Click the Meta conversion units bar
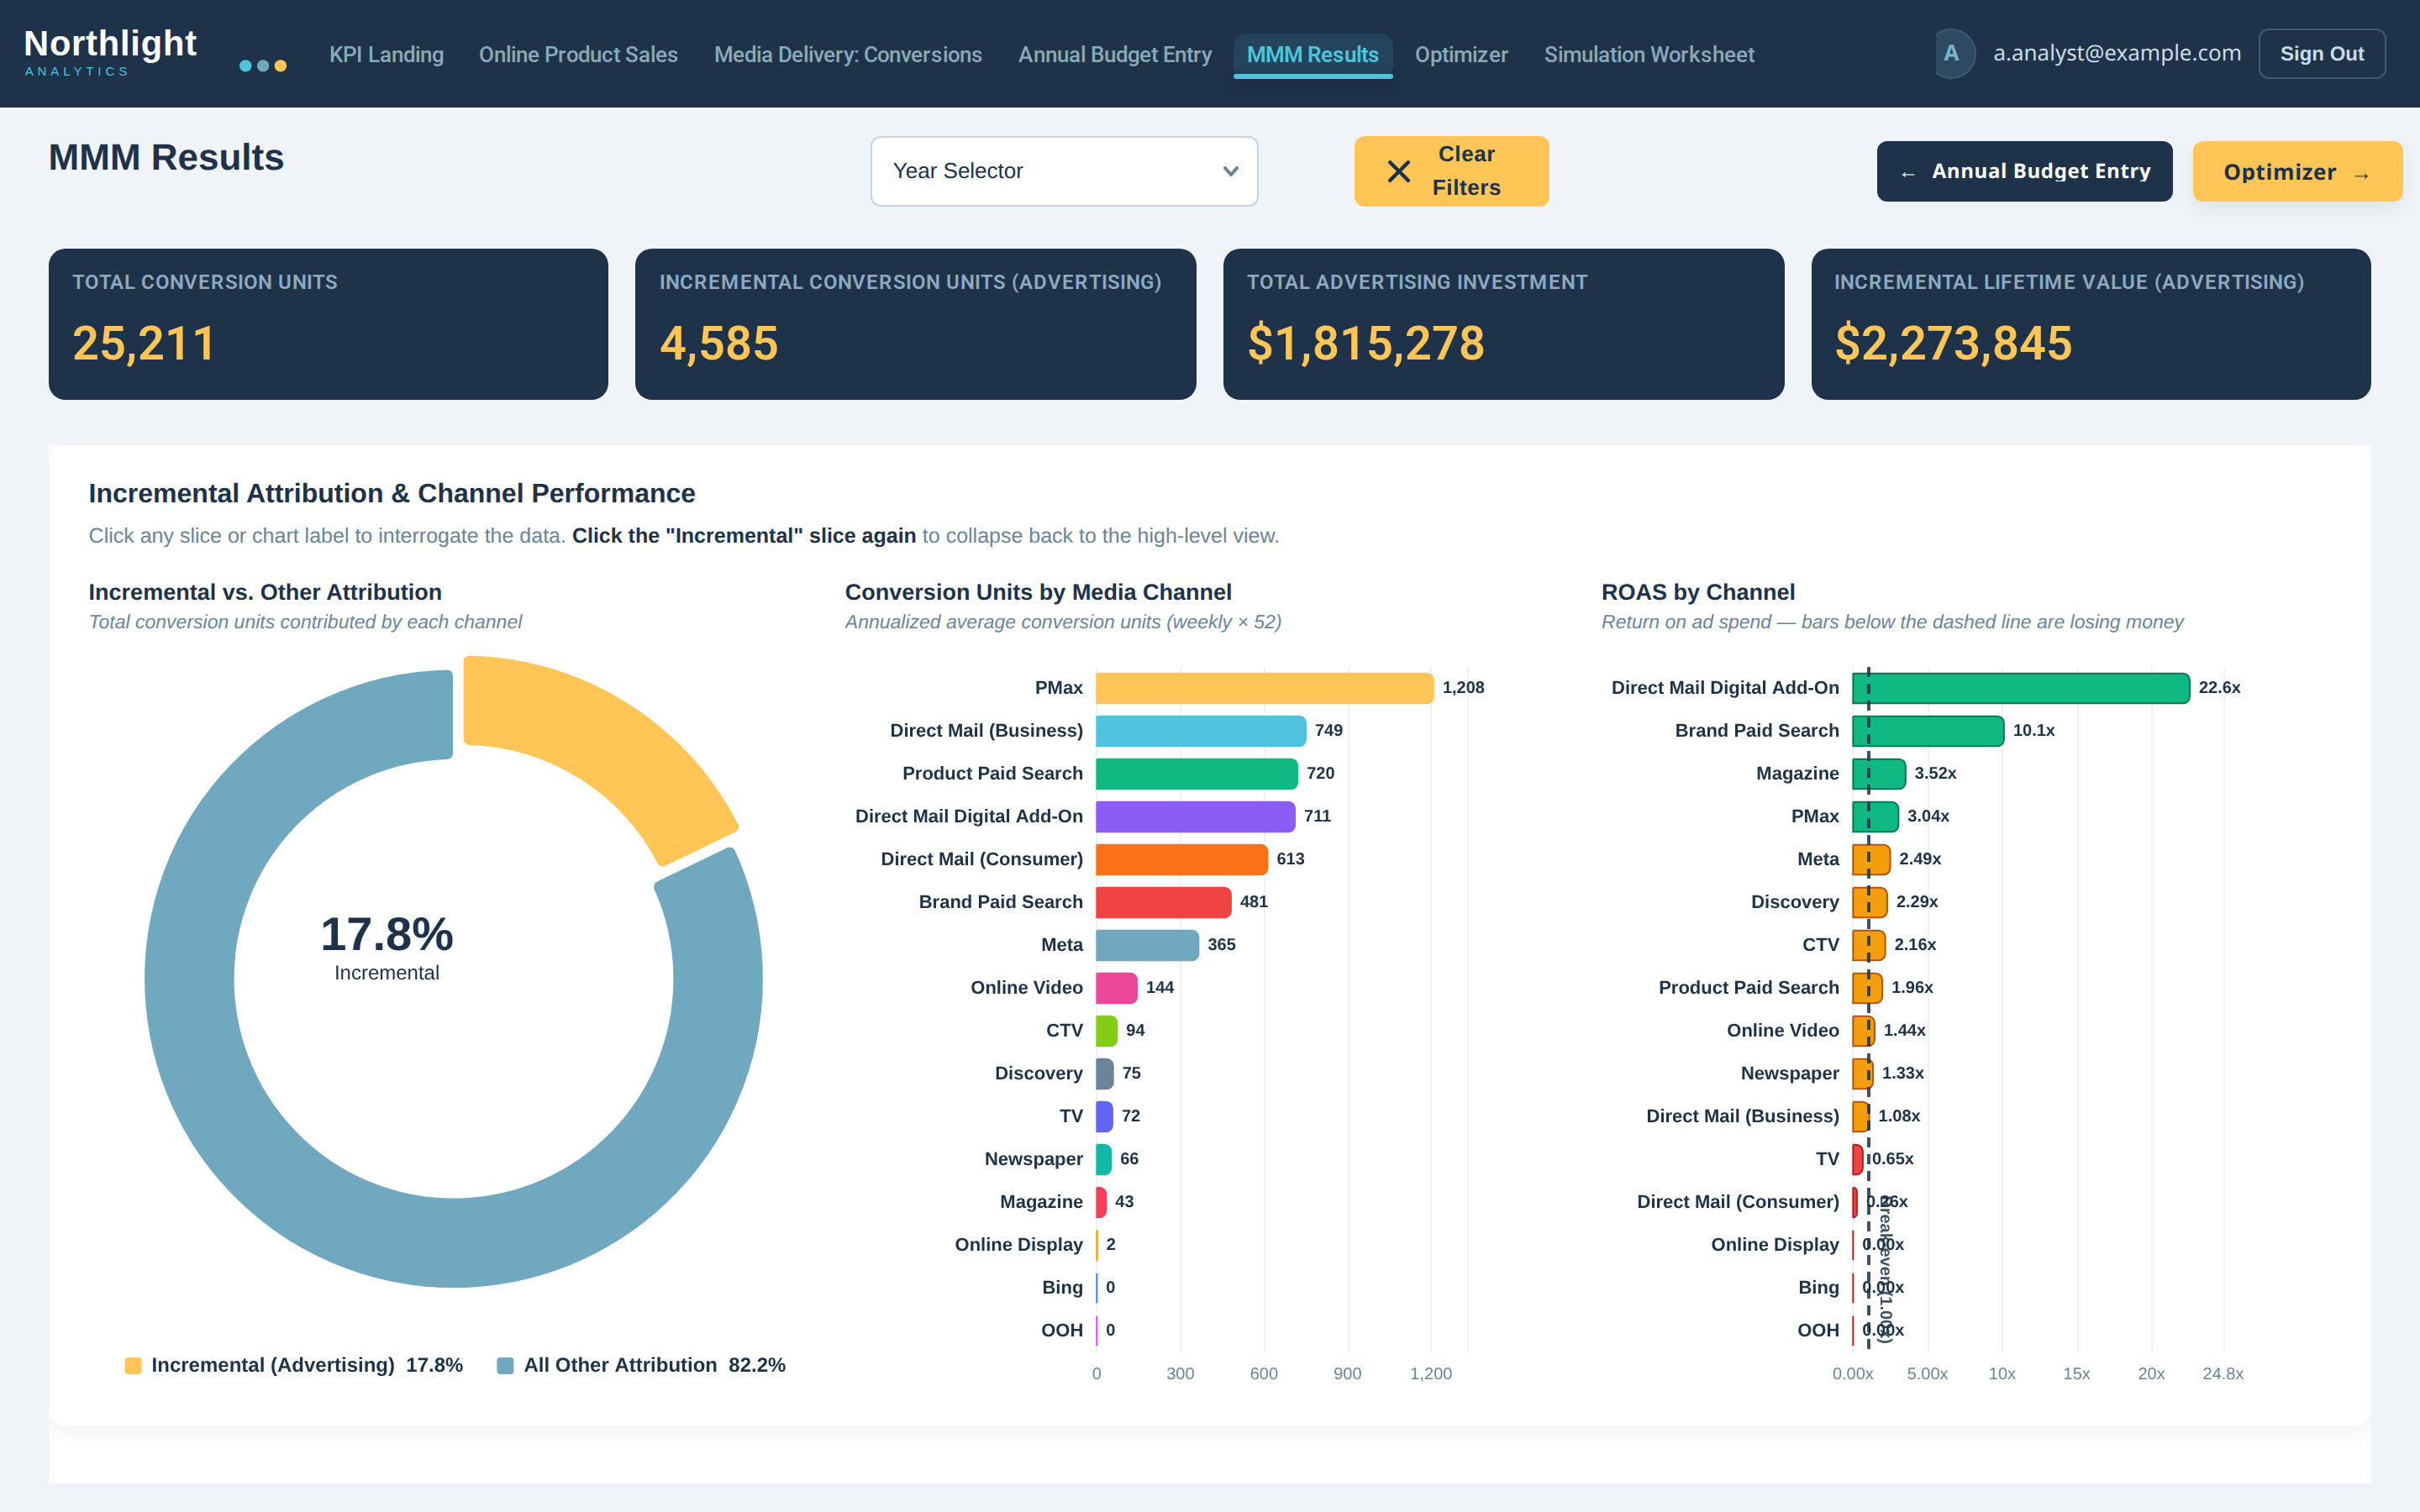Screen dimensions: 2420x1512 [x=1147, y=945]
